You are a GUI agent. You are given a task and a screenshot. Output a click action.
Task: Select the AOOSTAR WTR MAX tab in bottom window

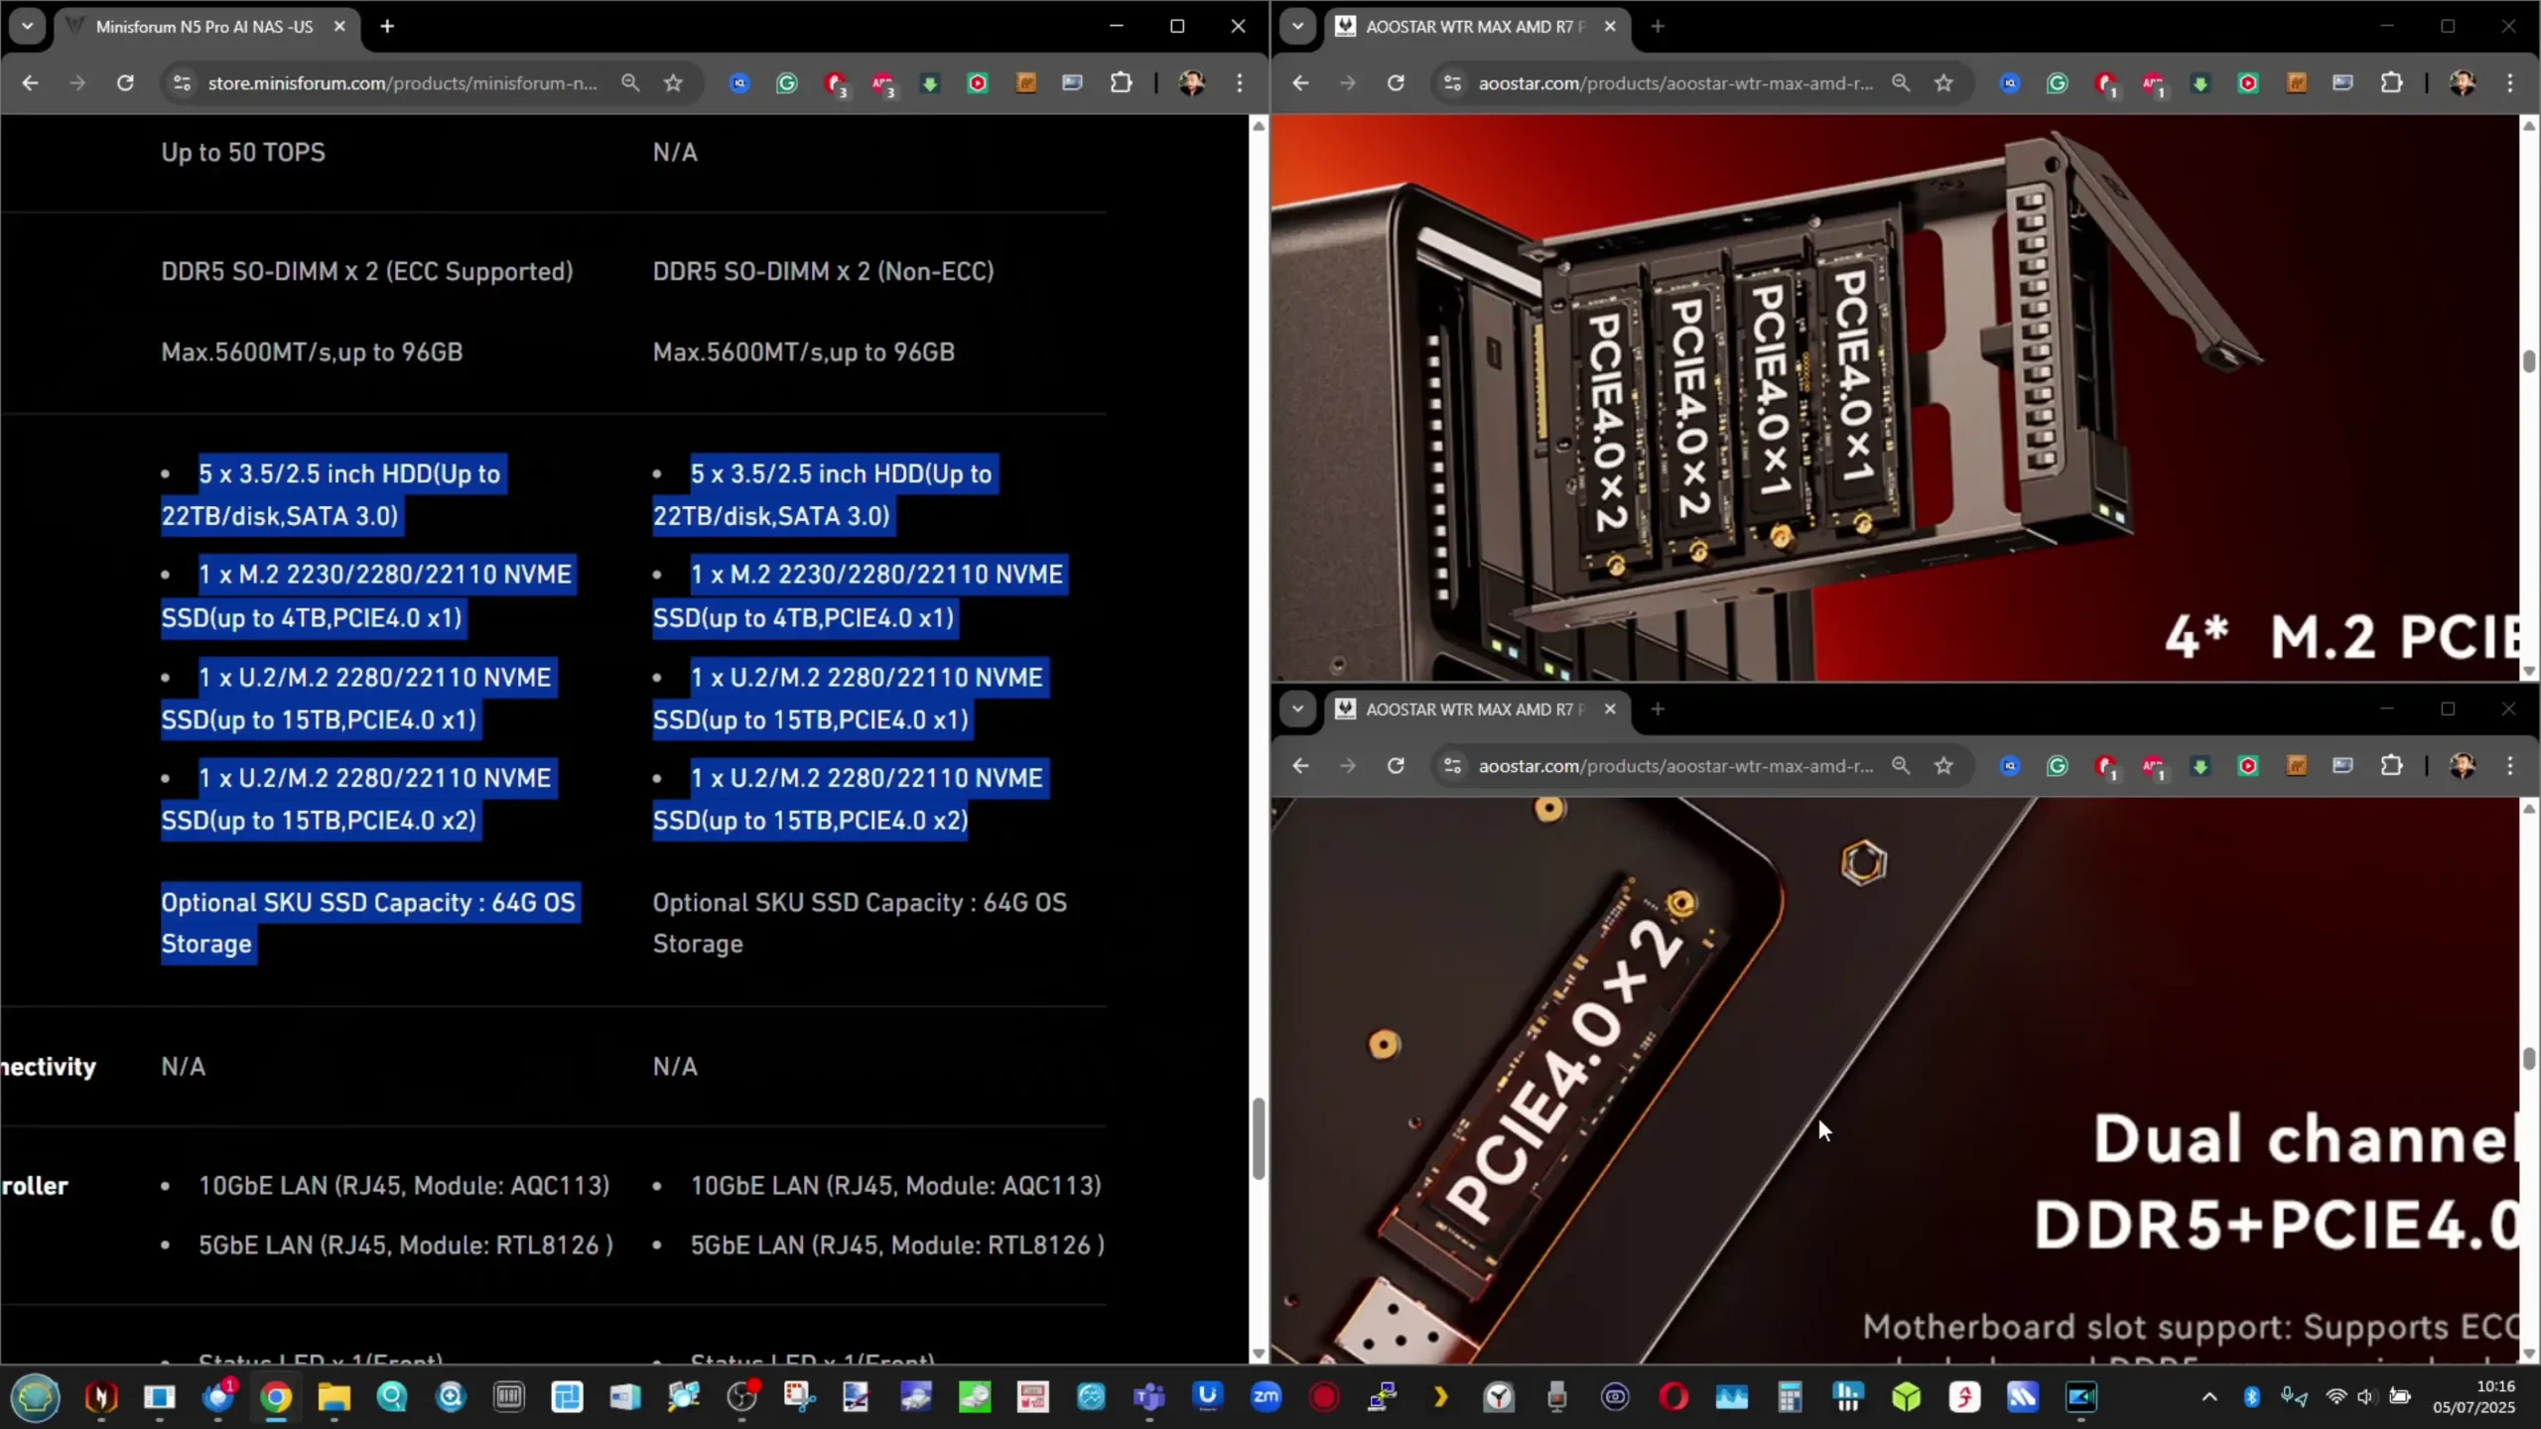click(x=1474, y=710)
